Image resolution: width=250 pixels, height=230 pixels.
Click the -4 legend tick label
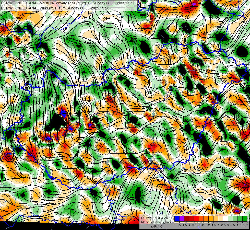click(x=189, y=225)
